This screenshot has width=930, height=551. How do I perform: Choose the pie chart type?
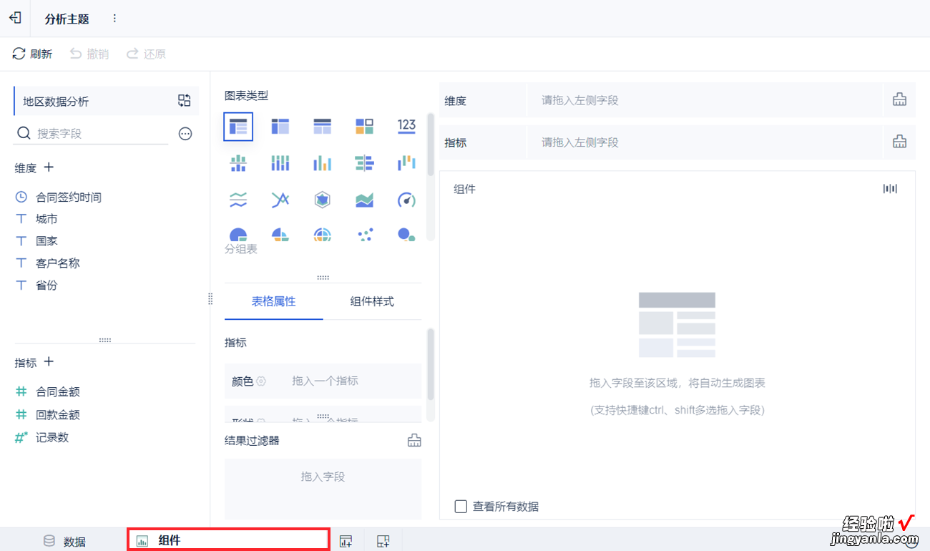tap(238, 235)
